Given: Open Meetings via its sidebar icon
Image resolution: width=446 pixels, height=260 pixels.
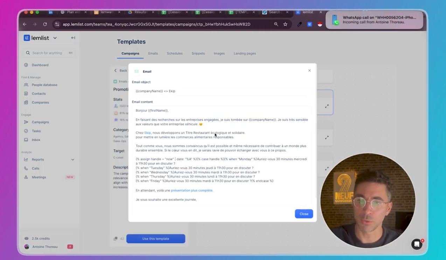Looking at the screenshot, I should pyautogui.click(x=26, y=177).
